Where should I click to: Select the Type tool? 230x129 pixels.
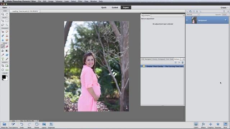3,59
